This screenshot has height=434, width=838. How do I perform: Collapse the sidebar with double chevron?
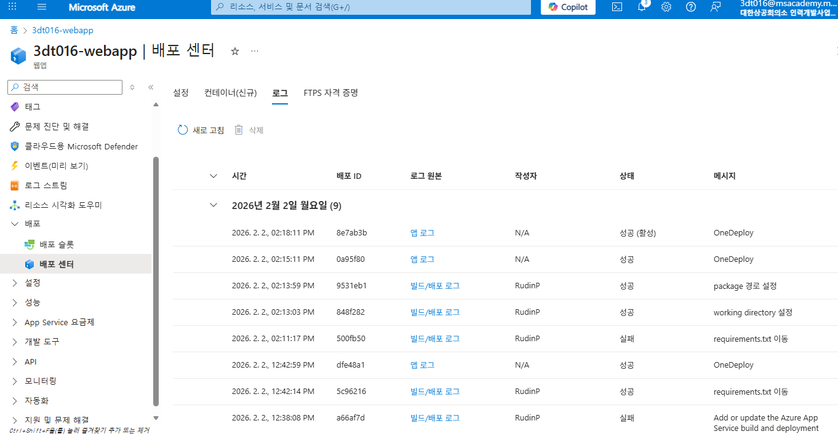151,87
